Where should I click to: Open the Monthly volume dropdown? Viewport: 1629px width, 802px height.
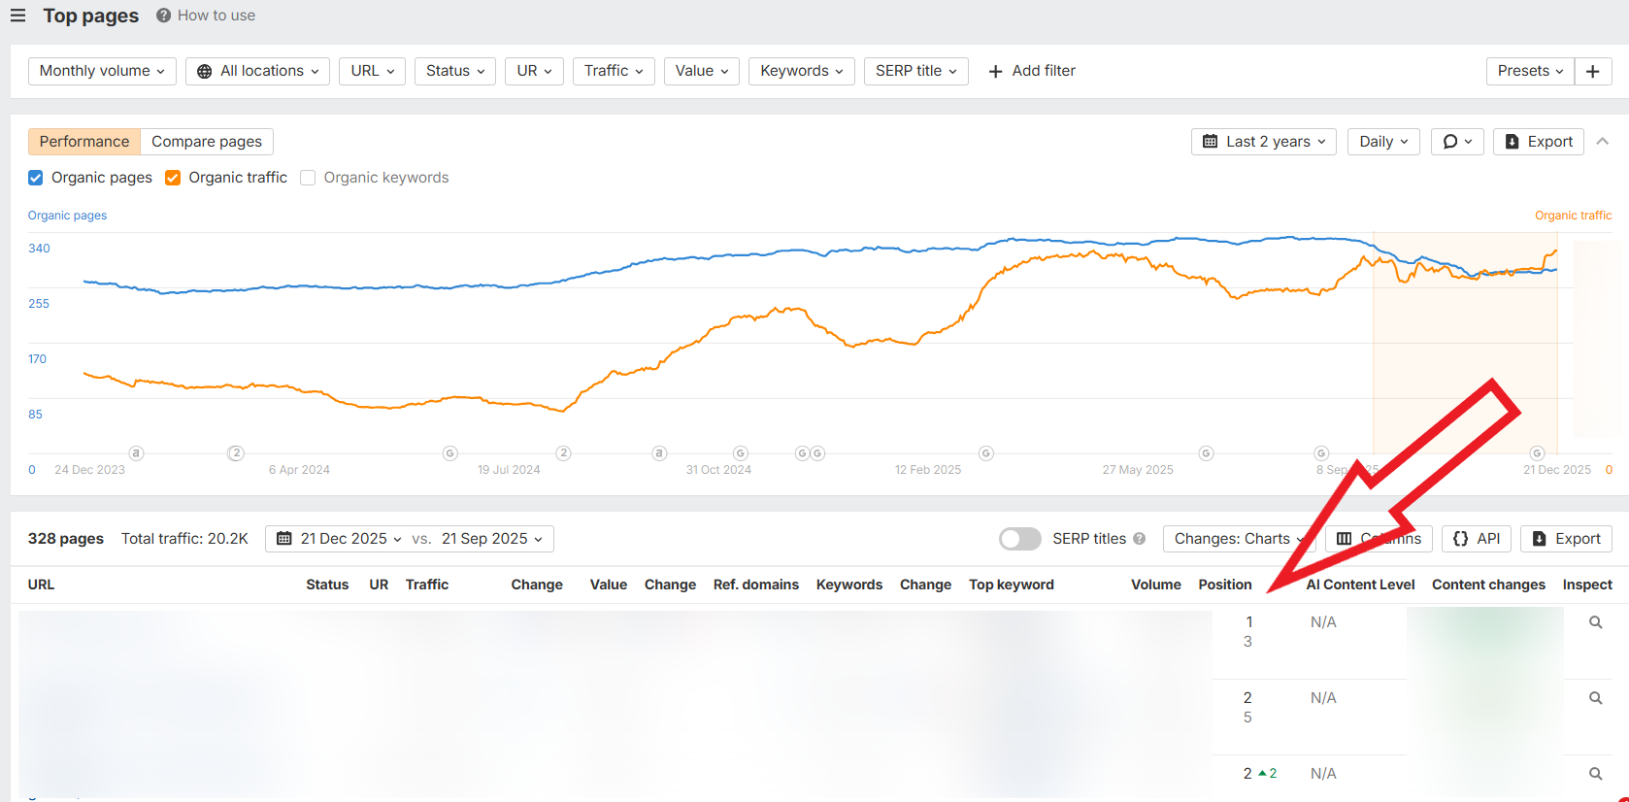point(102,71)
